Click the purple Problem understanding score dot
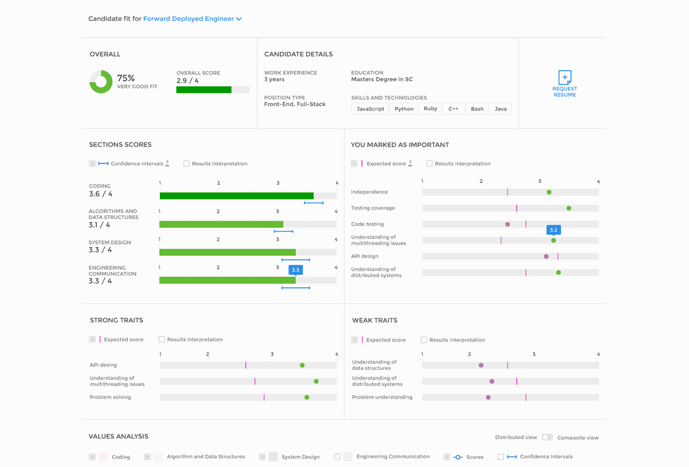This screenshot has width=689, height=467. click(488, 397)
